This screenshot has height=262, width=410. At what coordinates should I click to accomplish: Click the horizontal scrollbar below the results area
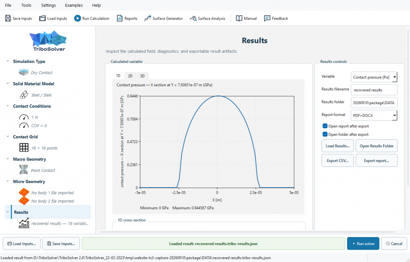pyautogui.click(x=247, y=232)
